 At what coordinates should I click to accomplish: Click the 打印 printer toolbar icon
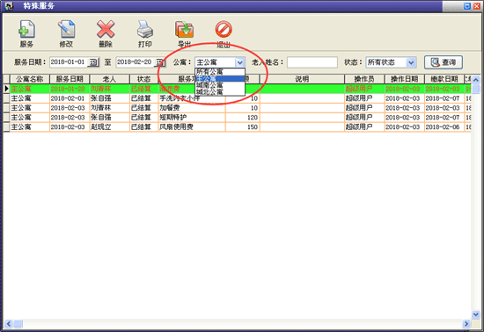[145, 33]
